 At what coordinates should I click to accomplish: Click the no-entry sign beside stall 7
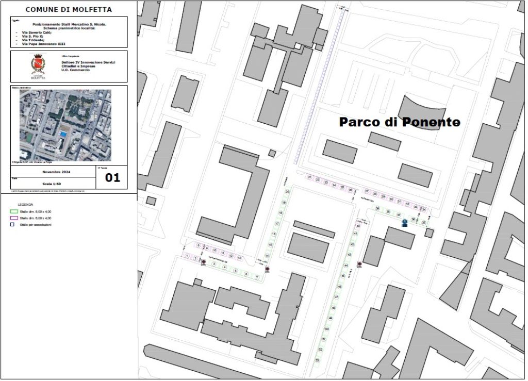tap(267, 270)
